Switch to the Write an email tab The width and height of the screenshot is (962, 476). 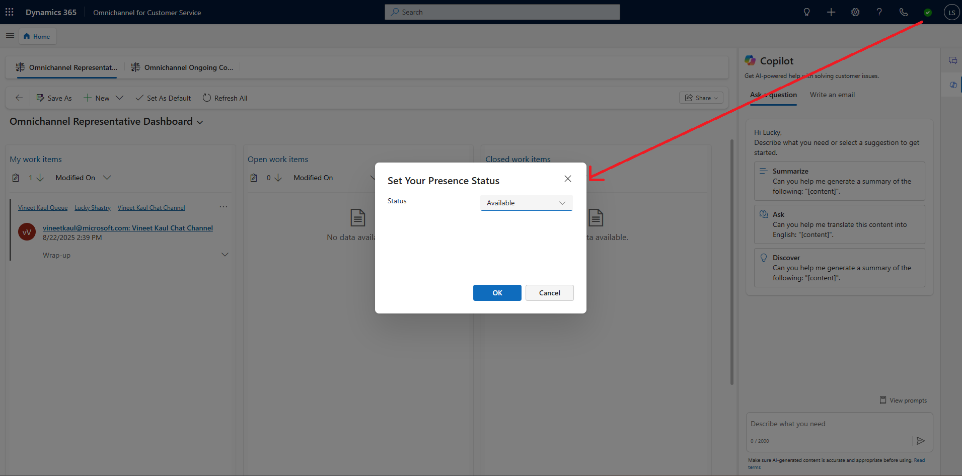click(832, 95)
